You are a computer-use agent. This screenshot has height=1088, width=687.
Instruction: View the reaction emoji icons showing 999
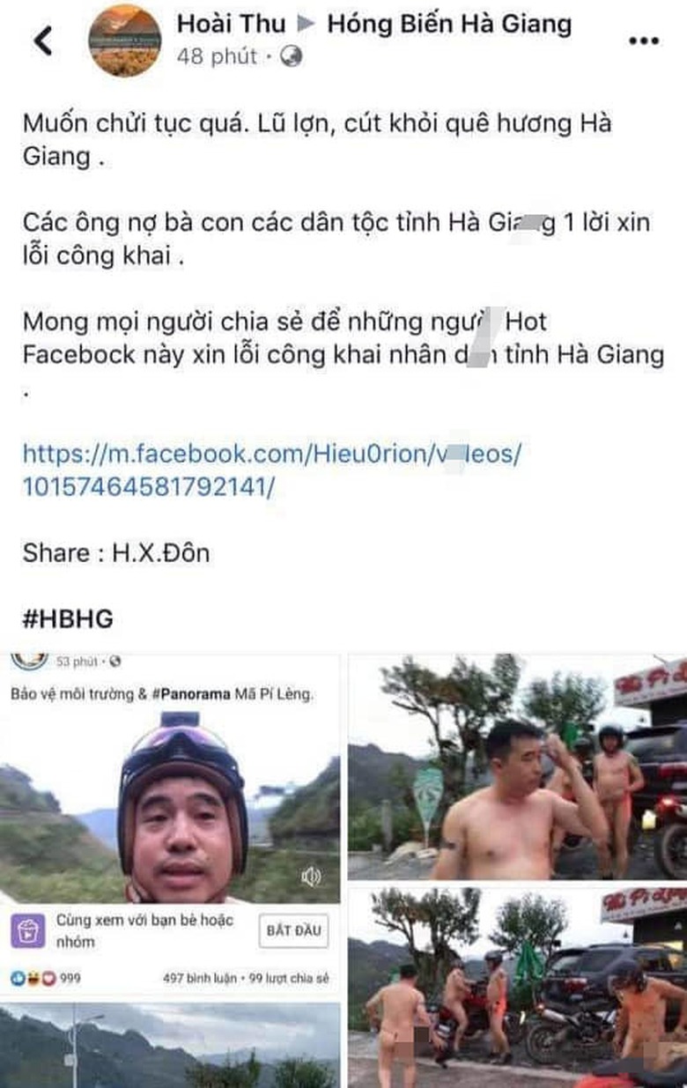[32, 979]
